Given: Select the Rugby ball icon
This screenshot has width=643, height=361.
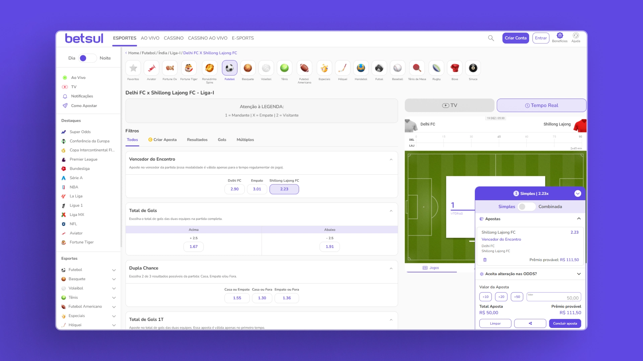Looking at the screenshot, I should [x=436, y=68].
